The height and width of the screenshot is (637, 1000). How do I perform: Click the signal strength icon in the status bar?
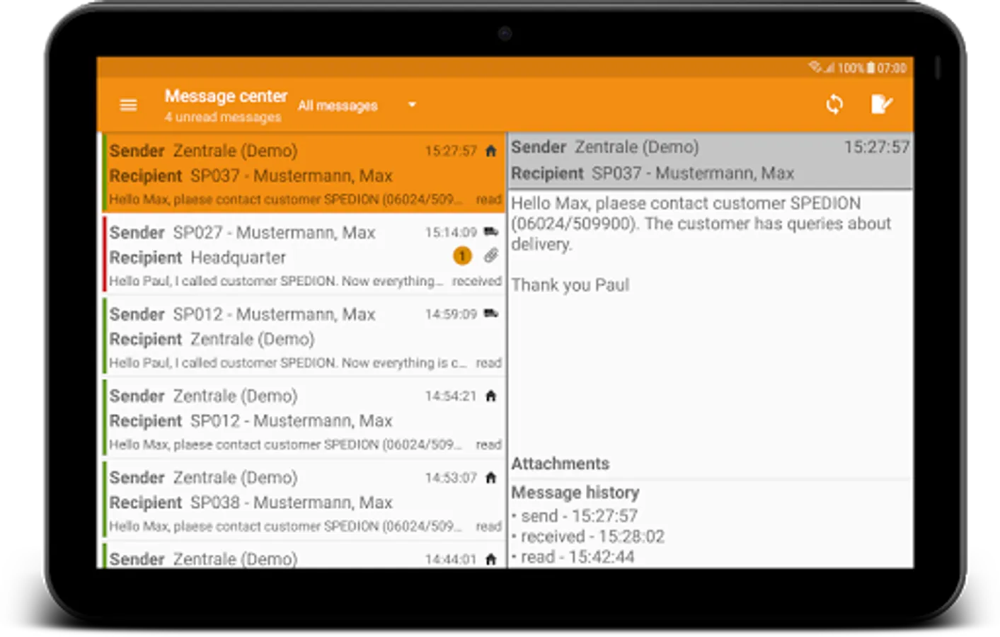point(829,68)
